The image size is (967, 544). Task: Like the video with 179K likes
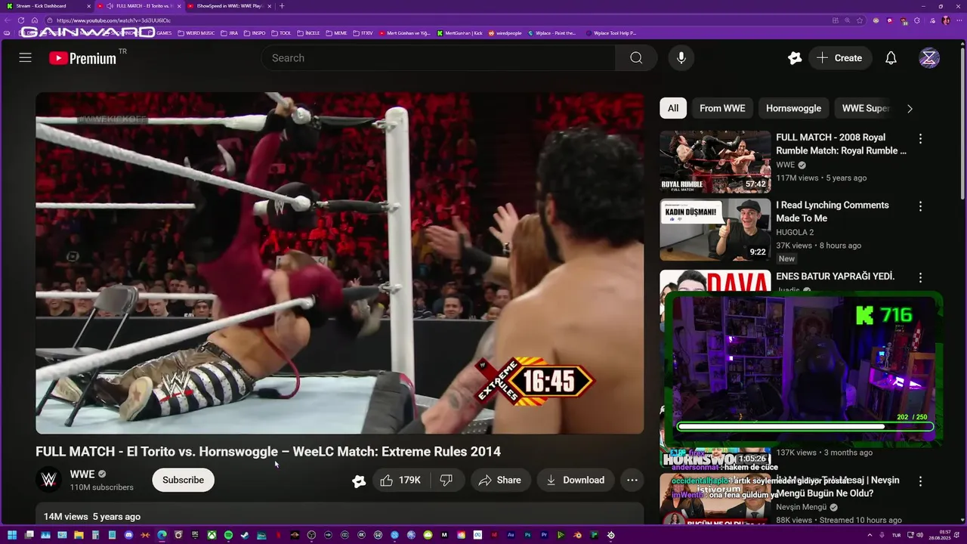(400, 480)
